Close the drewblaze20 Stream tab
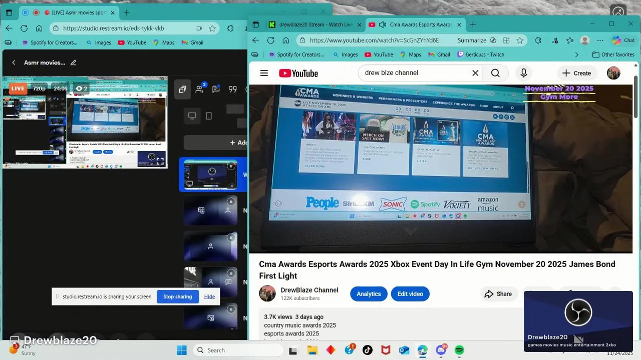Viewport: 641px width, 360px height. [359, 24]
